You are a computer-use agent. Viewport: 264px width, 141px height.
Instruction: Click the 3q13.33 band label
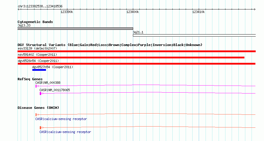24,25
